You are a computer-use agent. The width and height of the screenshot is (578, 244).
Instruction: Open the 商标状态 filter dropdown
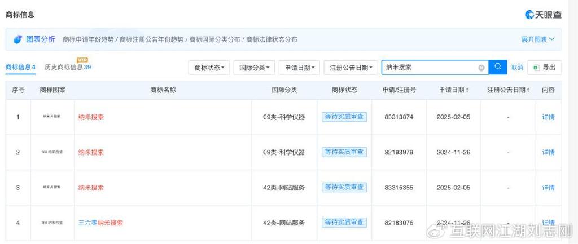tap(209, 68)
